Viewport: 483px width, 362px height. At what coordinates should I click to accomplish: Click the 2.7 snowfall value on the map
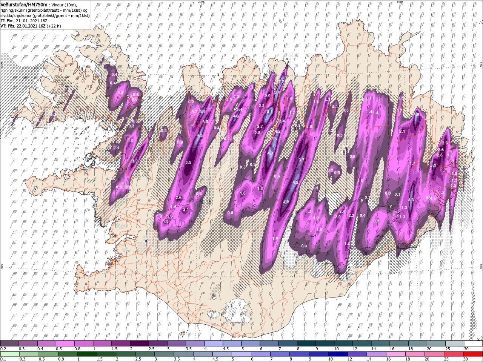click(260, 126)
